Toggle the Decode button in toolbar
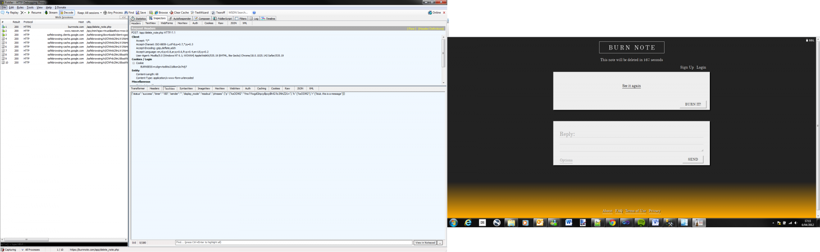This screenshot has width=820, height=252. tap(67, 13)
